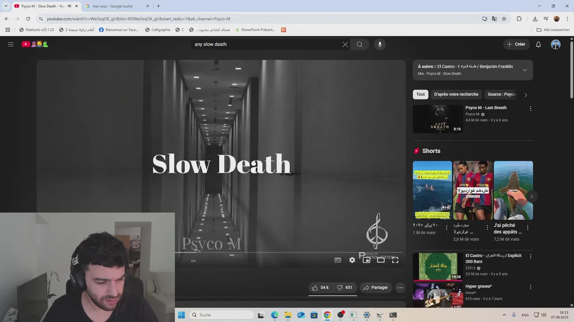
Task: Open more actions menu beside Partager
Action: (x=400, y=288)
